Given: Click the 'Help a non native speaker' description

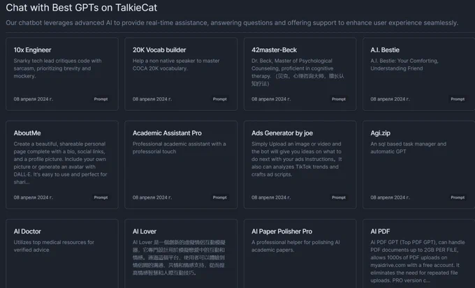Looking at the screenshot, I should [x=176, y=64].
